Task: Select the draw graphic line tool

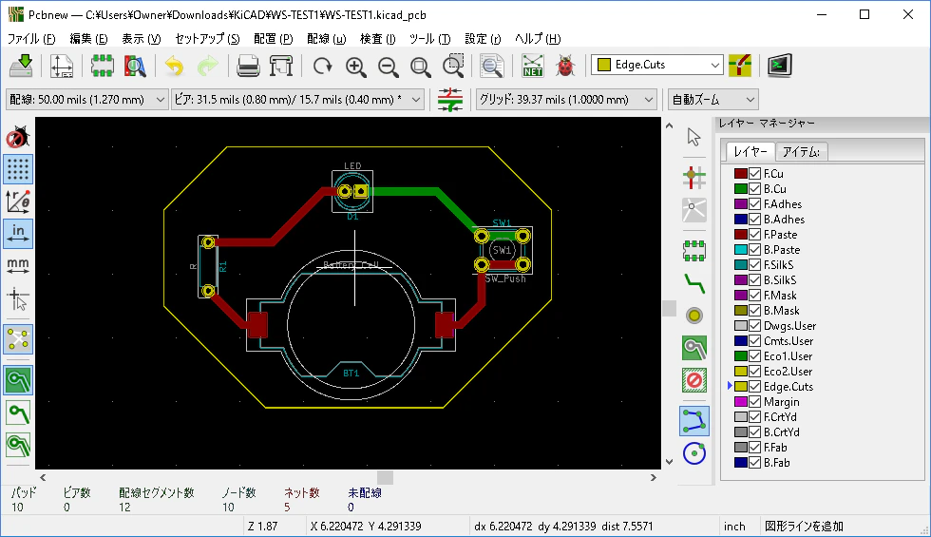Action: 694,420
